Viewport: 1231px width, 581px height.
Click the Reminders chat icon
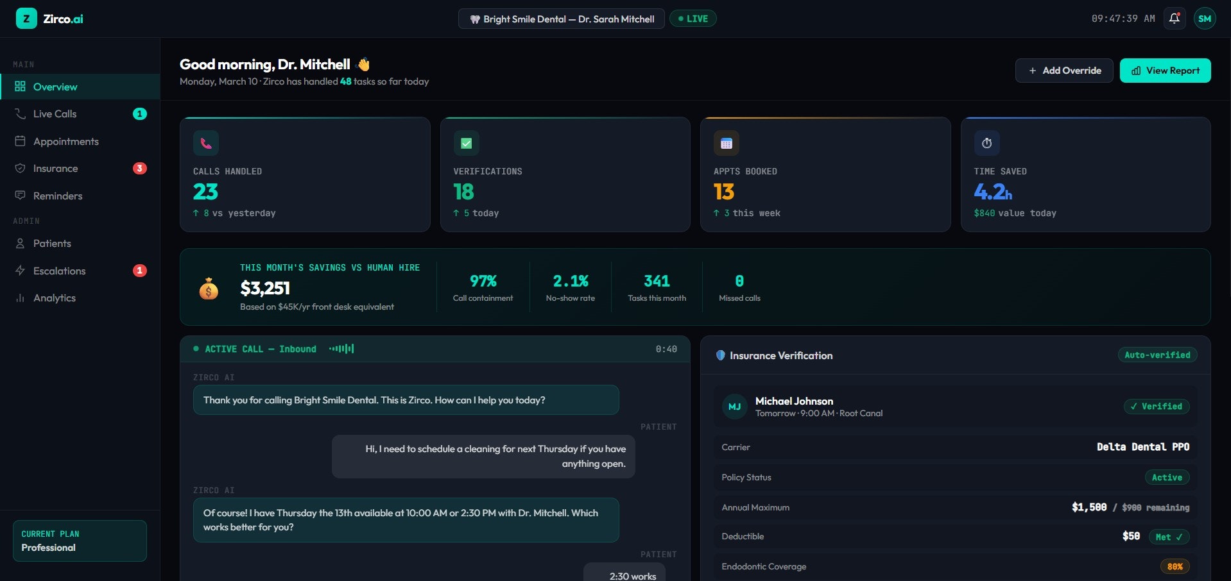pyautogui.click(x=20, y=196)
